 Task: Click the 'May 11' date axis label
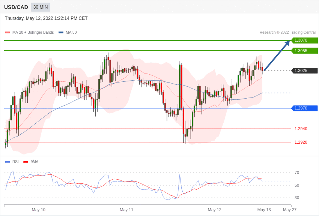tap(126, 210)
